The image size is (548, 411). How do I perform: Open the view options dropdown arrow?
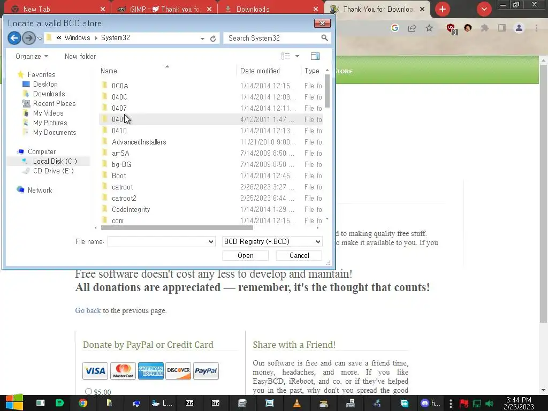(297, 56)
